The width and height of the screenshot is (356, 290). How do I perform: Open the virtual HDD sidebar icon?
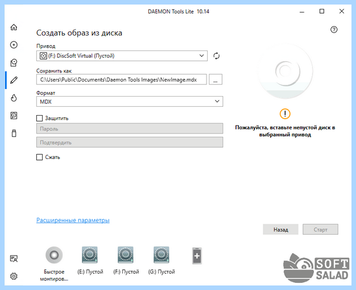click(x=14, y=116)
